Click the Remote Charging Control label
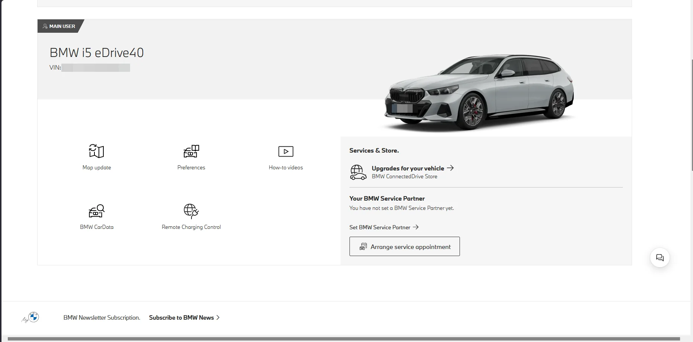Viewport: 693px width, 342px height. 191,227
